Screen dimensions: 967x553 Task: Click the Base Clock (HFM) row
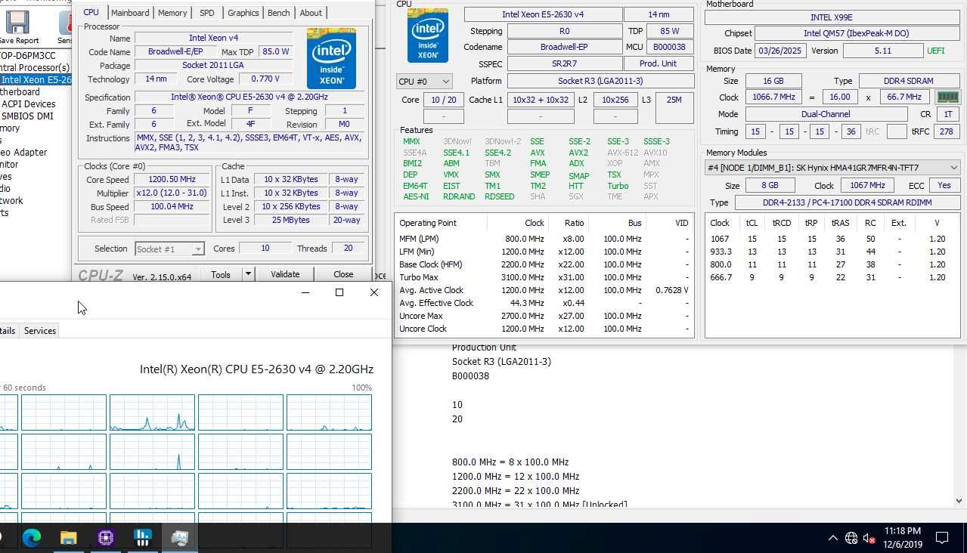[x=544, y=264]
